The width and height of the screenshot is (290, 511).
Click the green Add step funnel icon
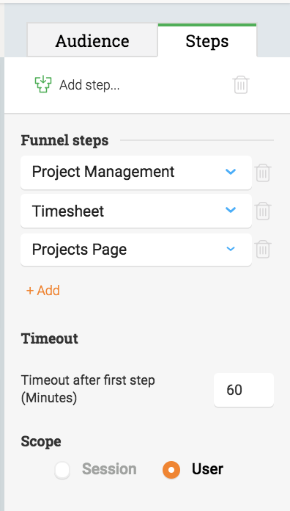(43, 84)
